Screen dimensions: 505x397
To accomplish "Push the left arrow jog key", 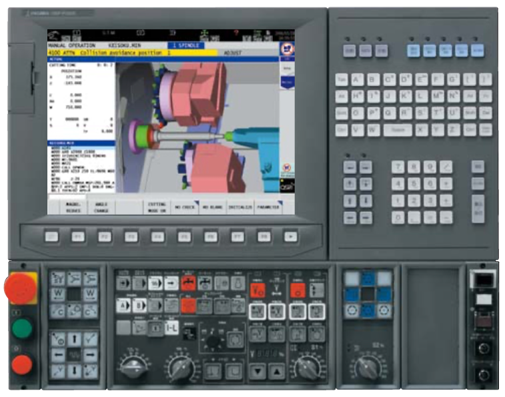I will 59,355.
